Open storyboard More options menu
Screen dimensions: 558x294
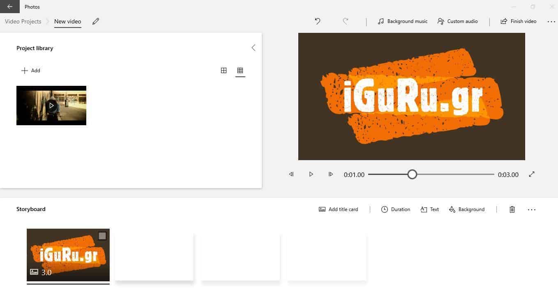(532, 209)
